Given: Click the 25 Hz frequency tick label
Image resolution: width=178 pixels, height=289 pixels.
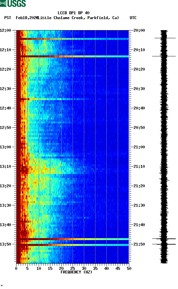Looking at the screenshot, I should [x=73, y=269].
